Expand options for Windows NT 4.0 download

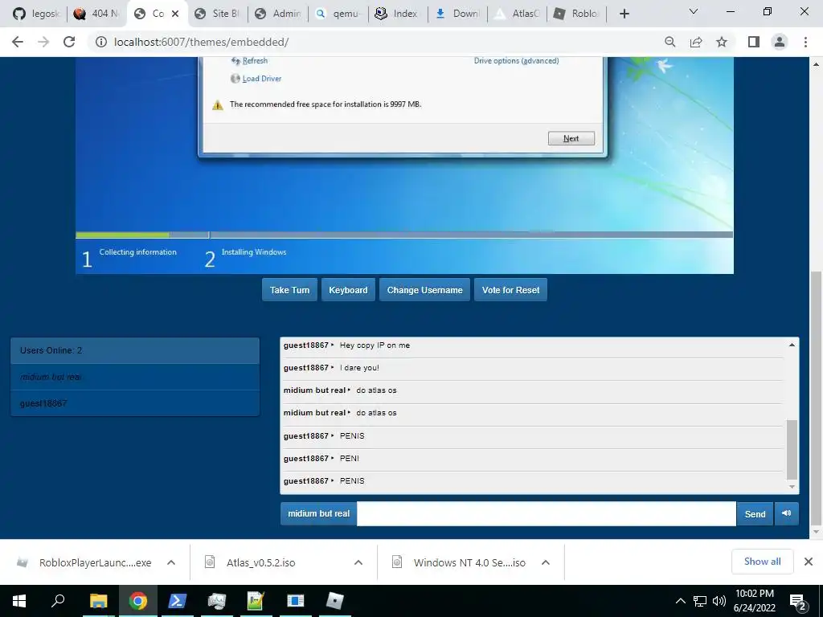(546, 562)
